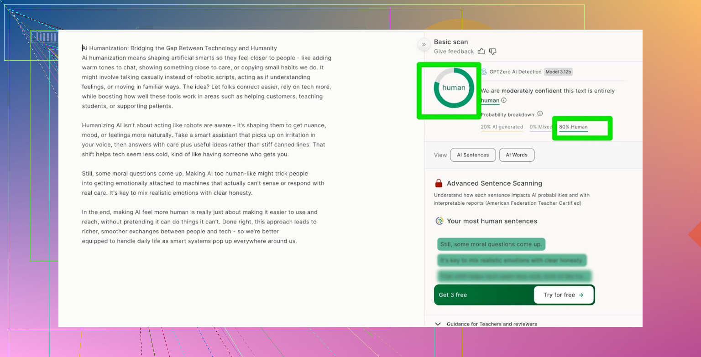Click the thumbs down feedback icon
The width and height of the screenshot is (701, 357).
pos(492,52)
